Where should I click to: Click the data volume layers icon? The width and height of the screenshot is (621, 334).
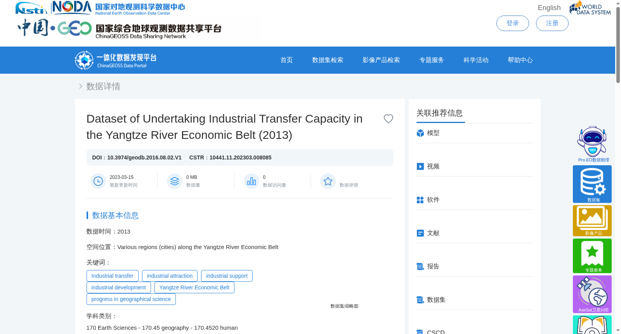pyautogui.click(x=175, y=181)
